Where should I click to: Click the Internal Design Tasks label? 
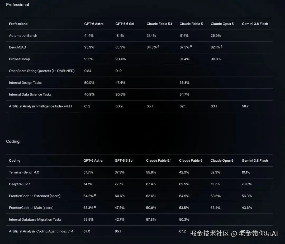[x=25, y=83]
